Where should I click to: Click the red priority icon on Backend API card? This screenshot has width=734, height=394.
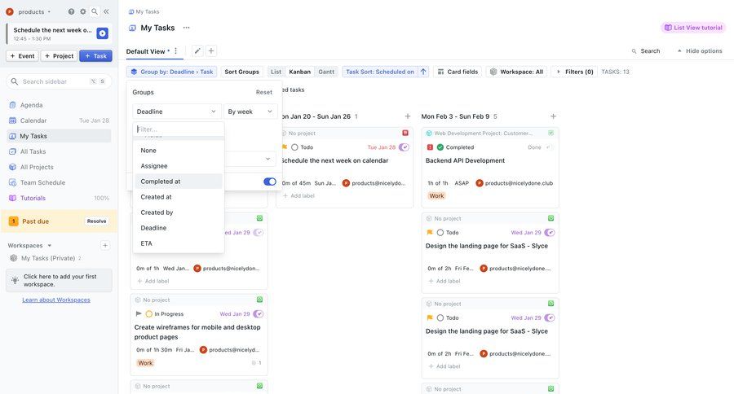pos(430,147)
